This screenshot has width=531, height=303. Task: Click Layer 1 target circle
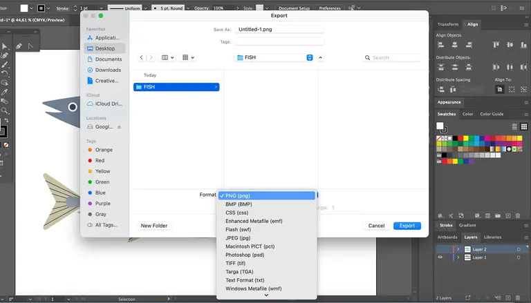(x=519, y=257)
